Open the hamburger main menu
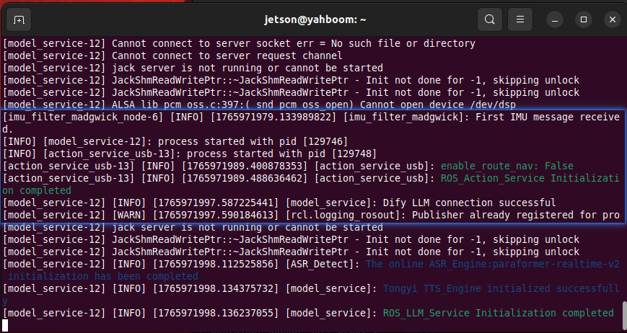The height and width of the screenshot is (333, 627). tap(519, 19)
